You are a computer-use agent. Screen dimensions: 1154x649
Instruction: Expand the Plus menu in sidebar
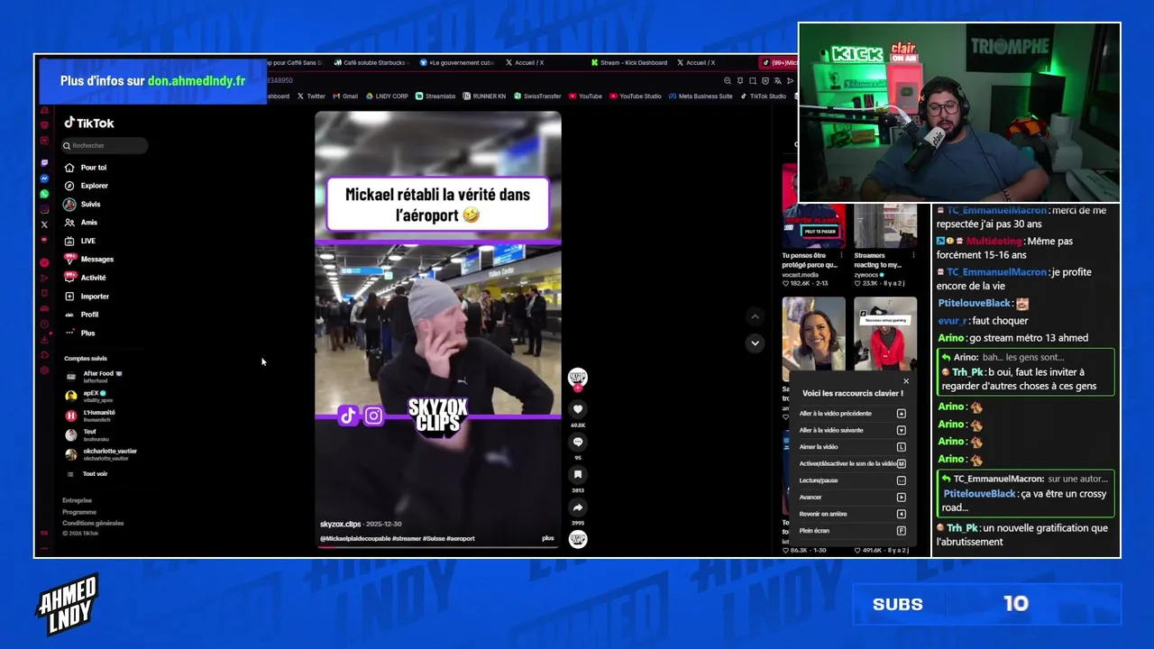tap(80, 333)
